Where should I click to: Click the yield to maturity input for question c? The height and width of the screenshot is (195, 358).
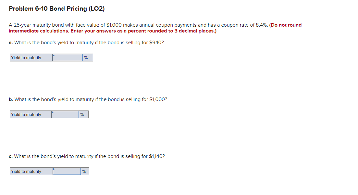click(x=66, y=171)
